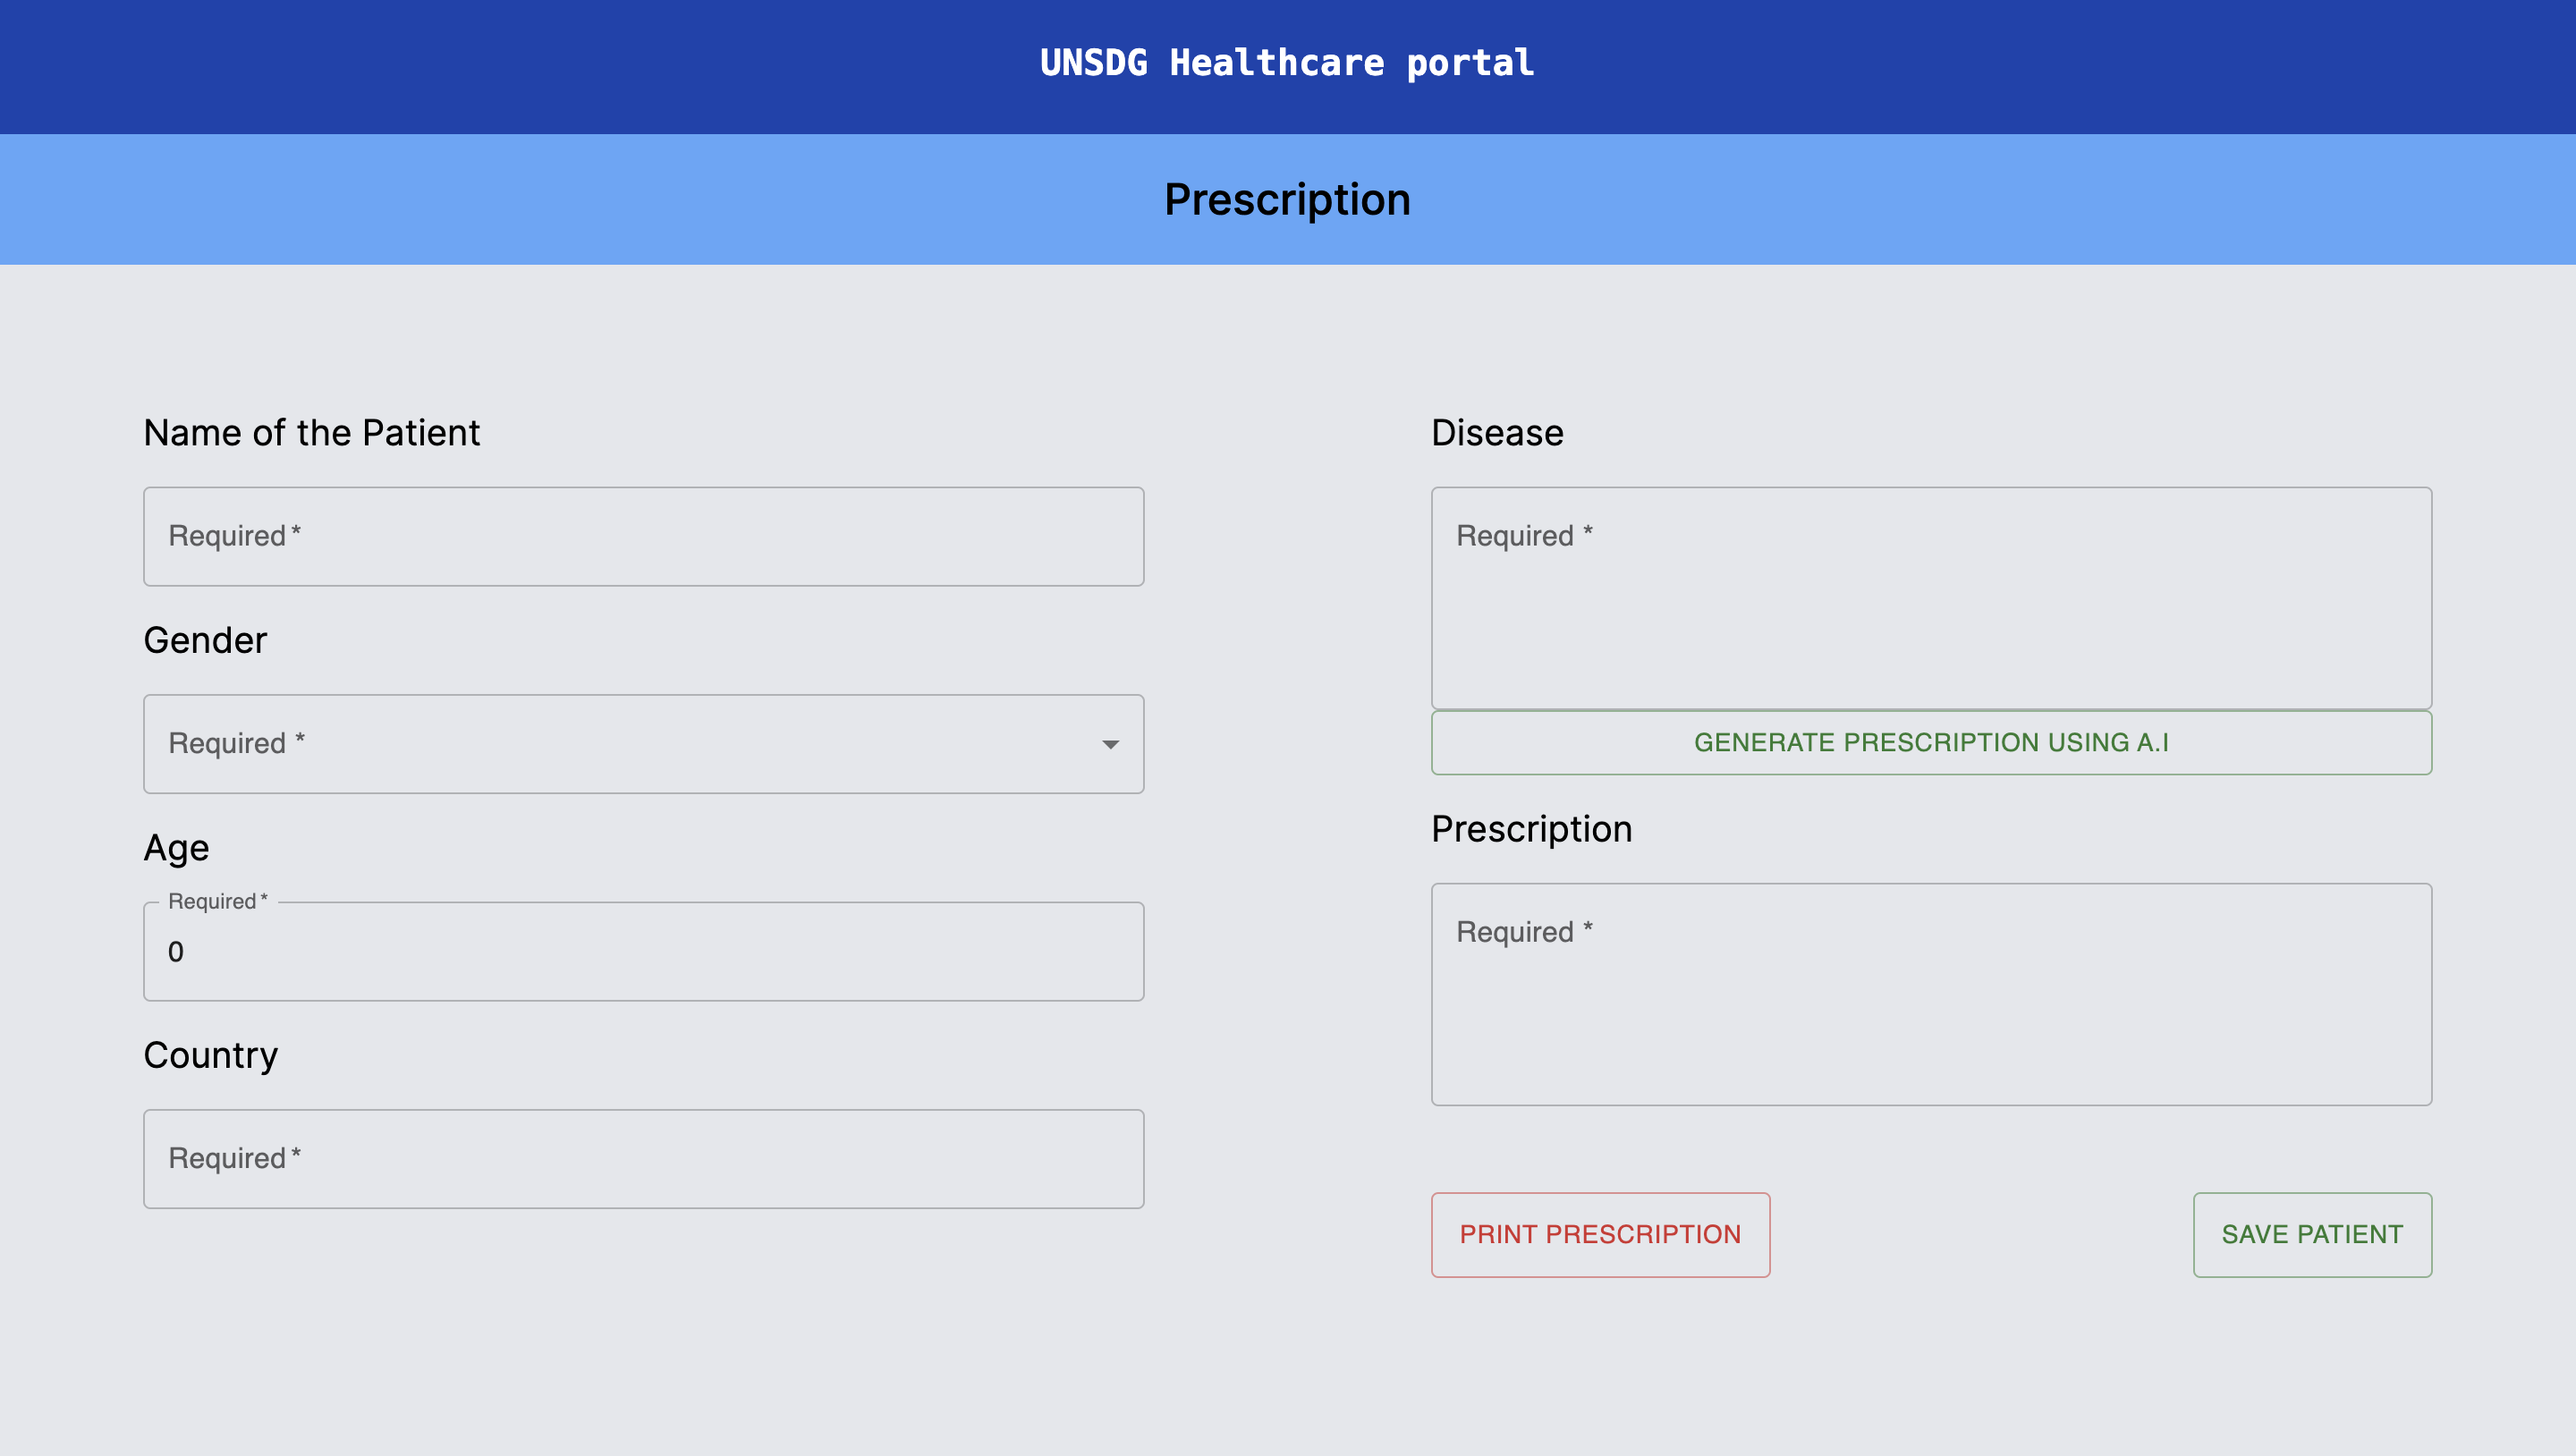Viewport: 2576px width, 1456px height.
Task: Click the UNSDG Healthcare portal title
Action: [1287, 62]
